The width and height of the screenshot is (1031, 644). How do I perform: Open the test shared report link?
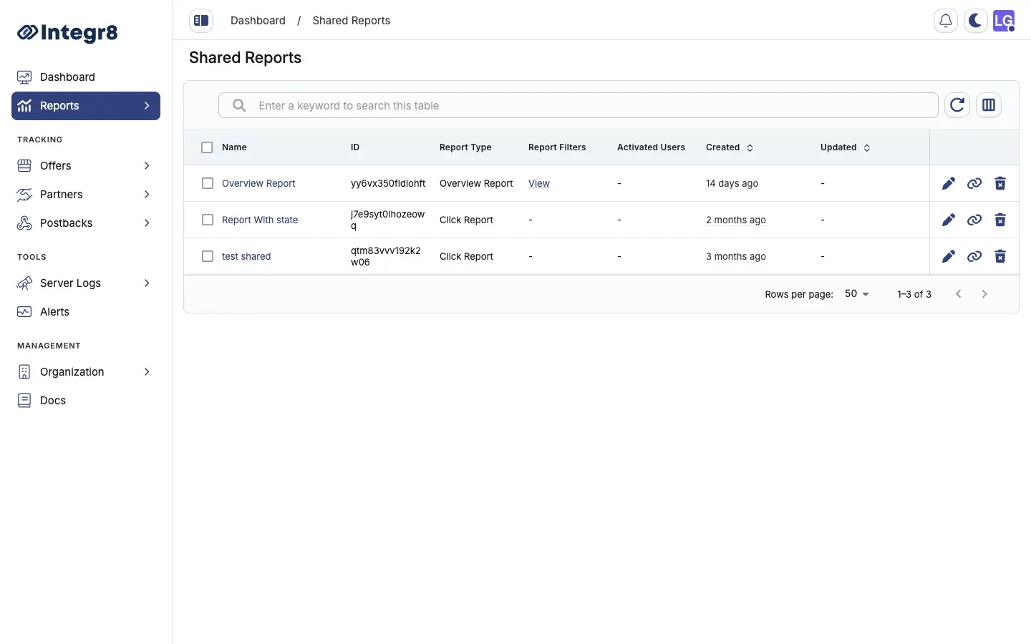246,256
